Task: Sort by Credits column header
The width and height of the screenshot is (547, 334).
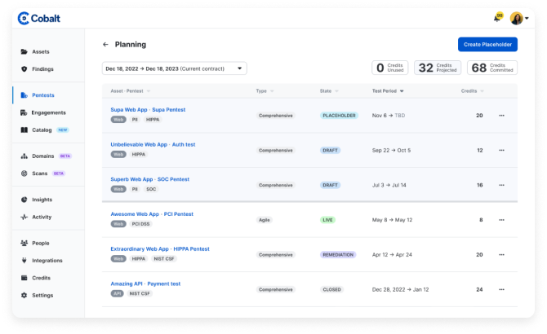Action: click(473, 90)
